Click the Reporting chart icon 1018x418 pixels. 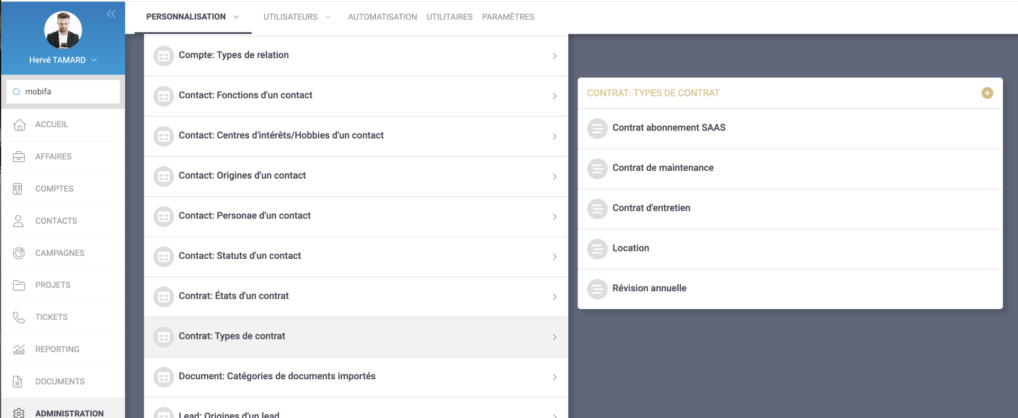tap(19, 350)
